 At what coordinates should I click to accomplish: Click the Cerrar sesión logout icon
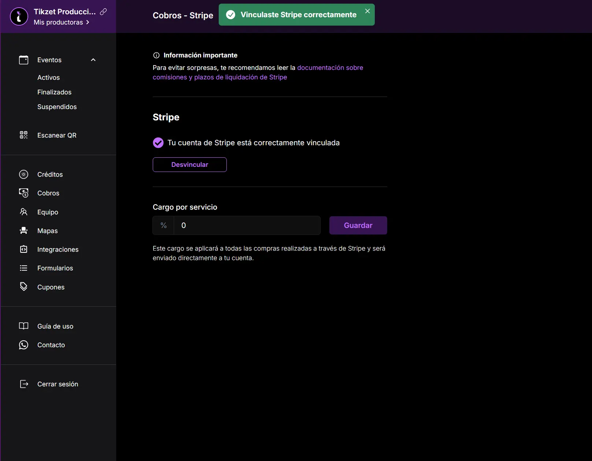point(23,384)
